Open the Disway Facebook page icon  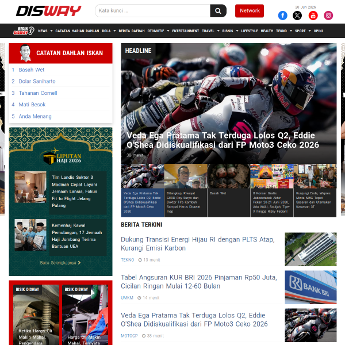click(282, 16)
